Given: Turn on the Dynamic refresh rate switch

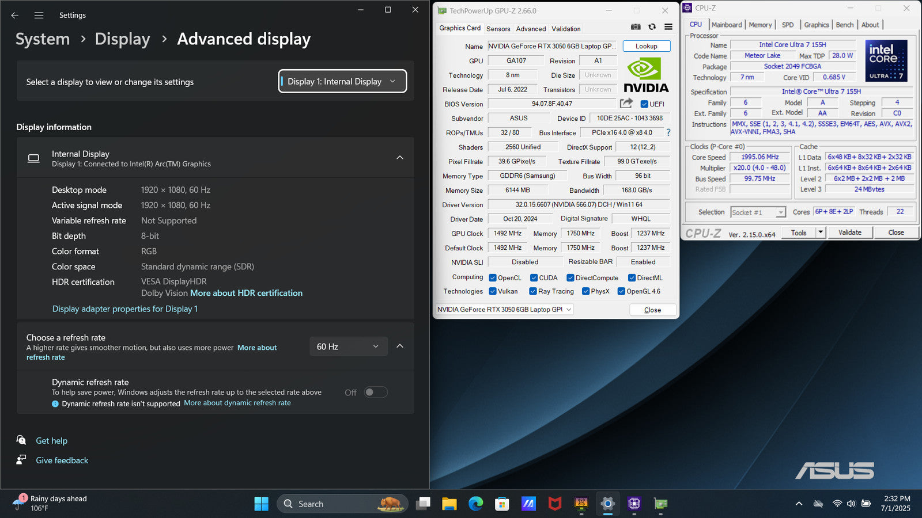Looking at the screenshot, I should click(x=376, y=393).
